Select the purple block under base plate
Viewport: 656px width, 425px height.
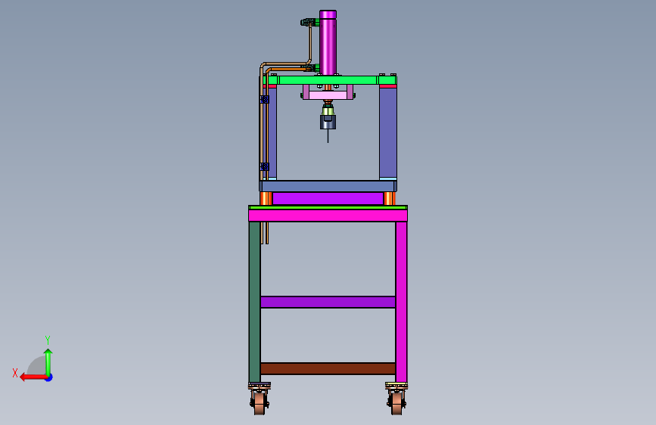pos(328,198)
